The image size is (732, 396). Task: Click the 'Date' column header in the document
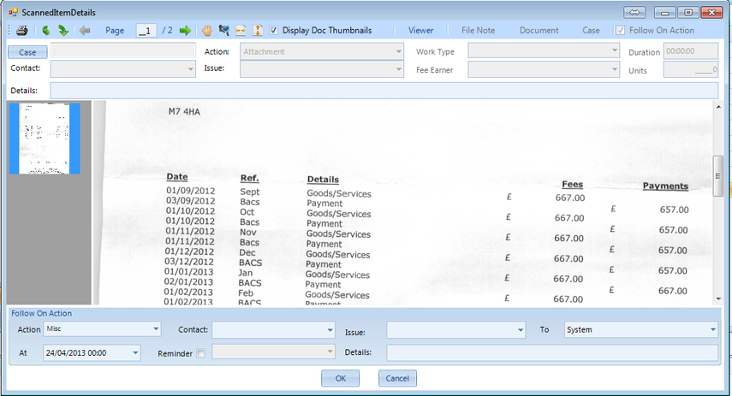coord(177,177)
